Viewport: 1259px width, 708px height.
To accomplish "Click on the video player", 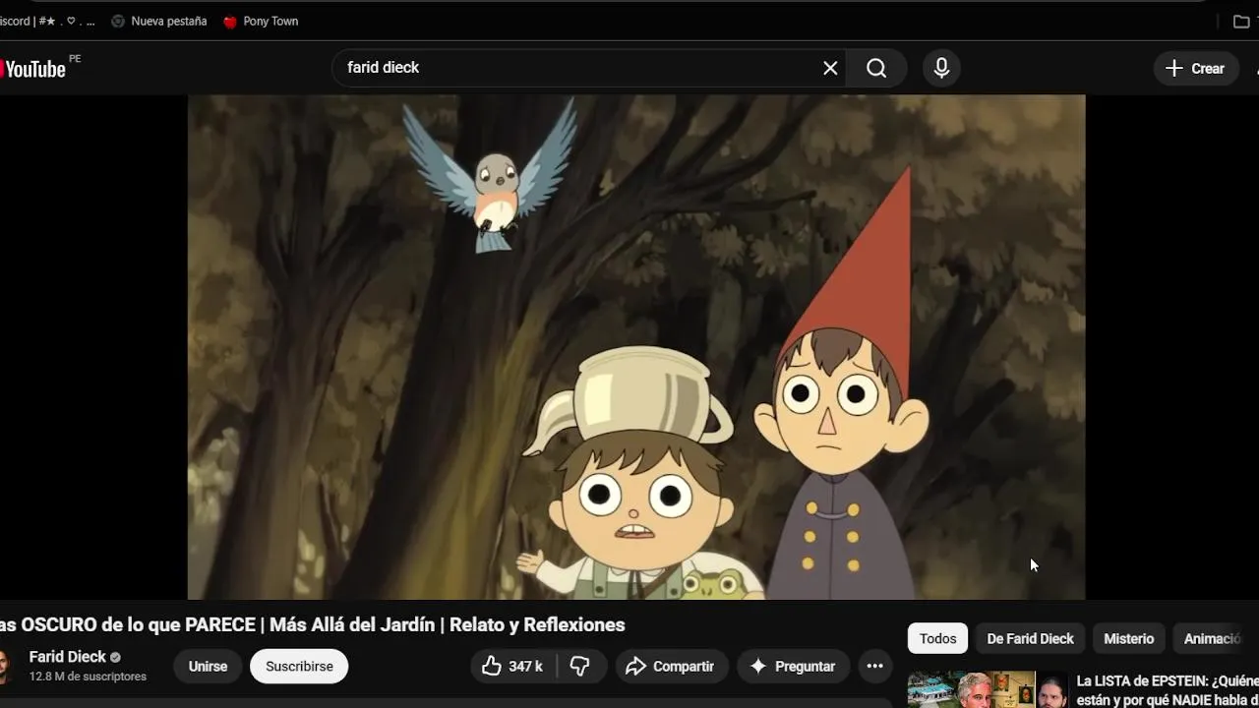I will [x=636, y=346].
